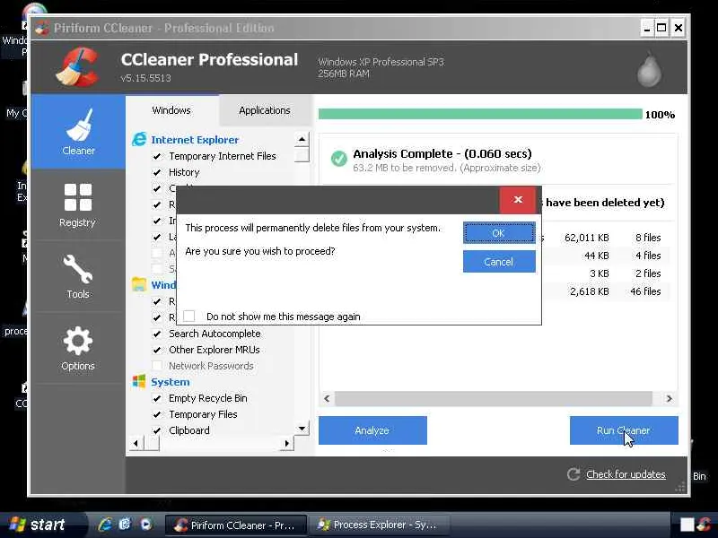This screenshot has width=718, height=538.
Task: Click the CCleaner logo in header
Action: coord(77,66)
